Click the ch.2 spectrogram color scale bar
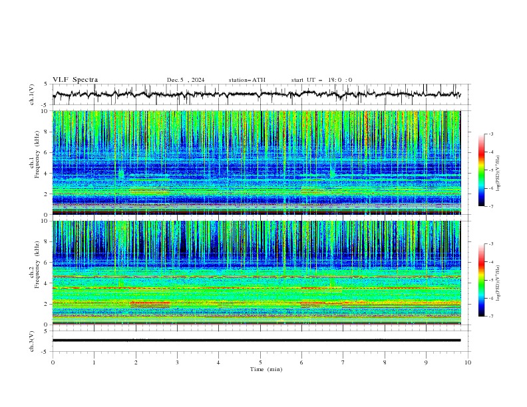This screenshot has width=527, height=407. (481, 280)
